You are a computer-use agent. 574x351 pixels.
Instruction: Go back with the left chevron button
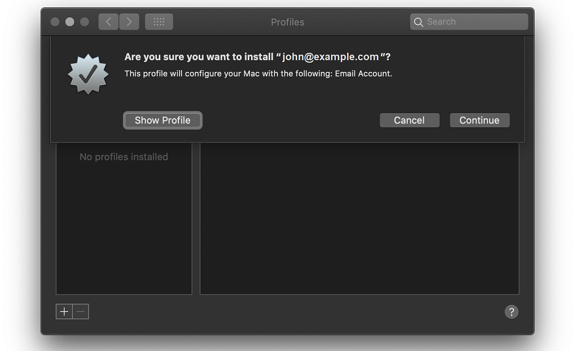click(108, 22)
